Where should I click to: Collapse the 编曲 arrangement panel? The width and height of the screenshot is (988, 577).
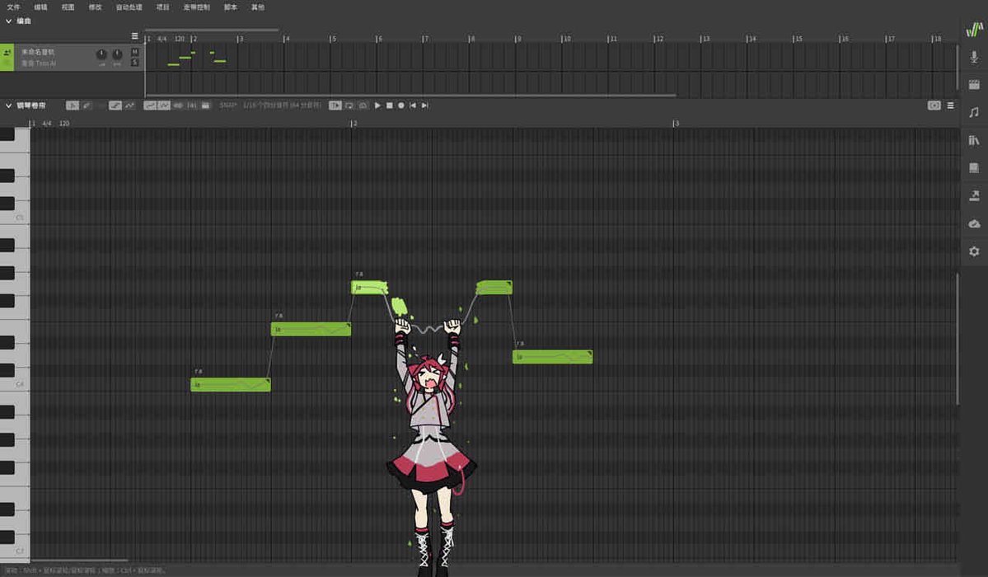[8, 21]
